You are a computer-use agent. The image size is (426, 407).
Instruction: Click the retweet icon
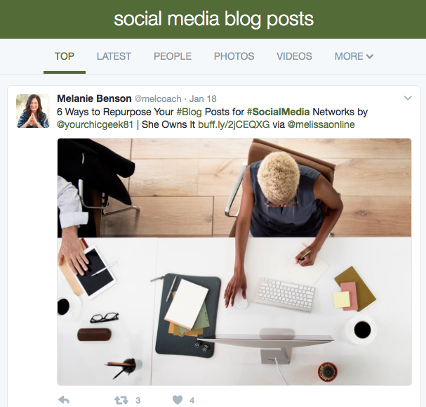pyautogui.click(x=121, y=400)
